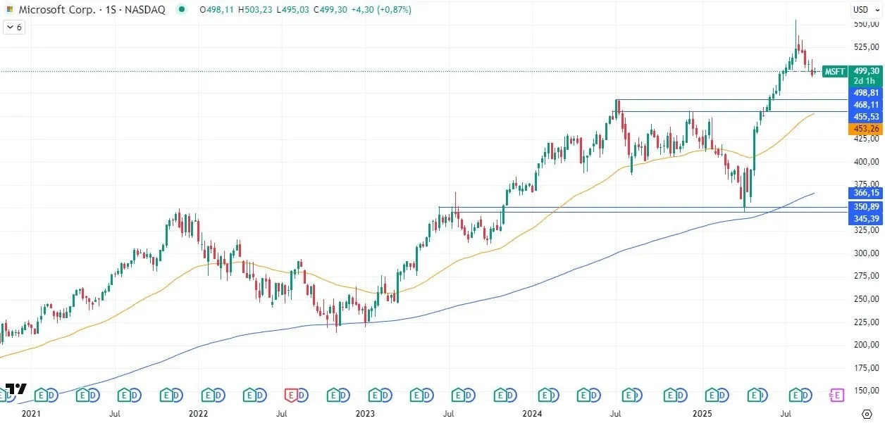Click the 2d 1h countdown to toggle it
Viewport: 885px width, 423px height.
click(863, 81)
